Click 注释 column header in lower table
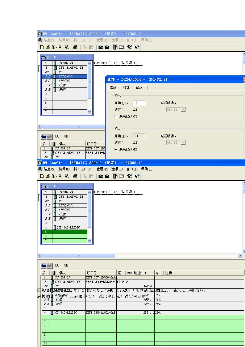The image size is (245, 347). [x=204, y=273]
